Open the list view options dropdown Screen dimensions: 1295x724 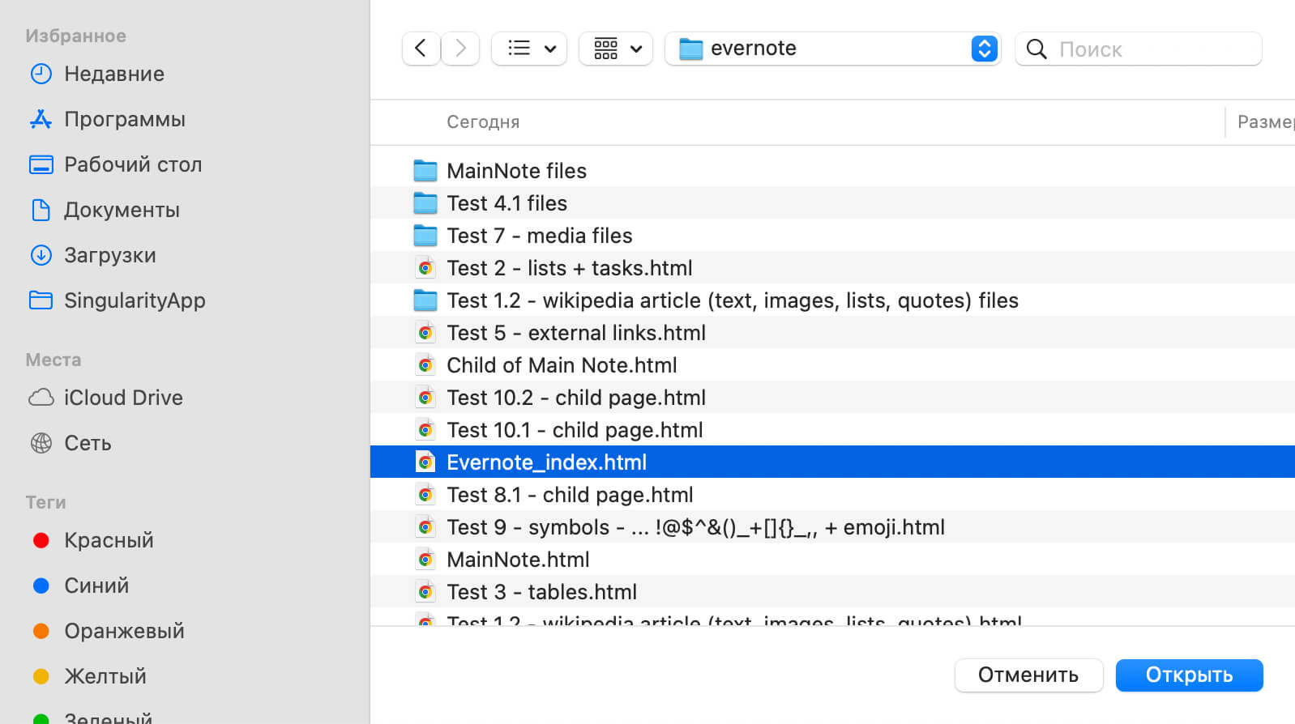point(529,49)
